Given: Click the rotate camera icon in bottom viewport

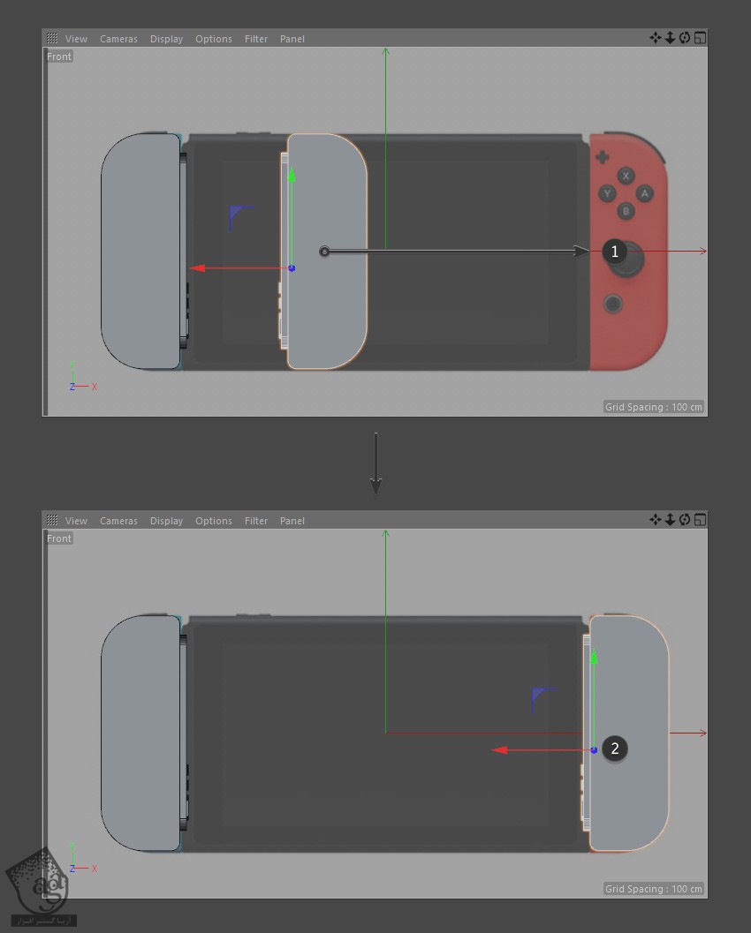Looking at the screenshot, I should 685,520.
